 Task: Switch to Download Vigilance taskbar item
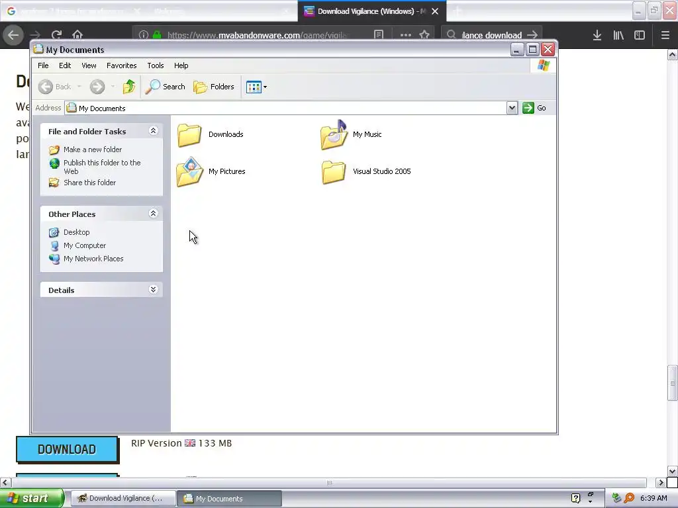tap(123, 499)
